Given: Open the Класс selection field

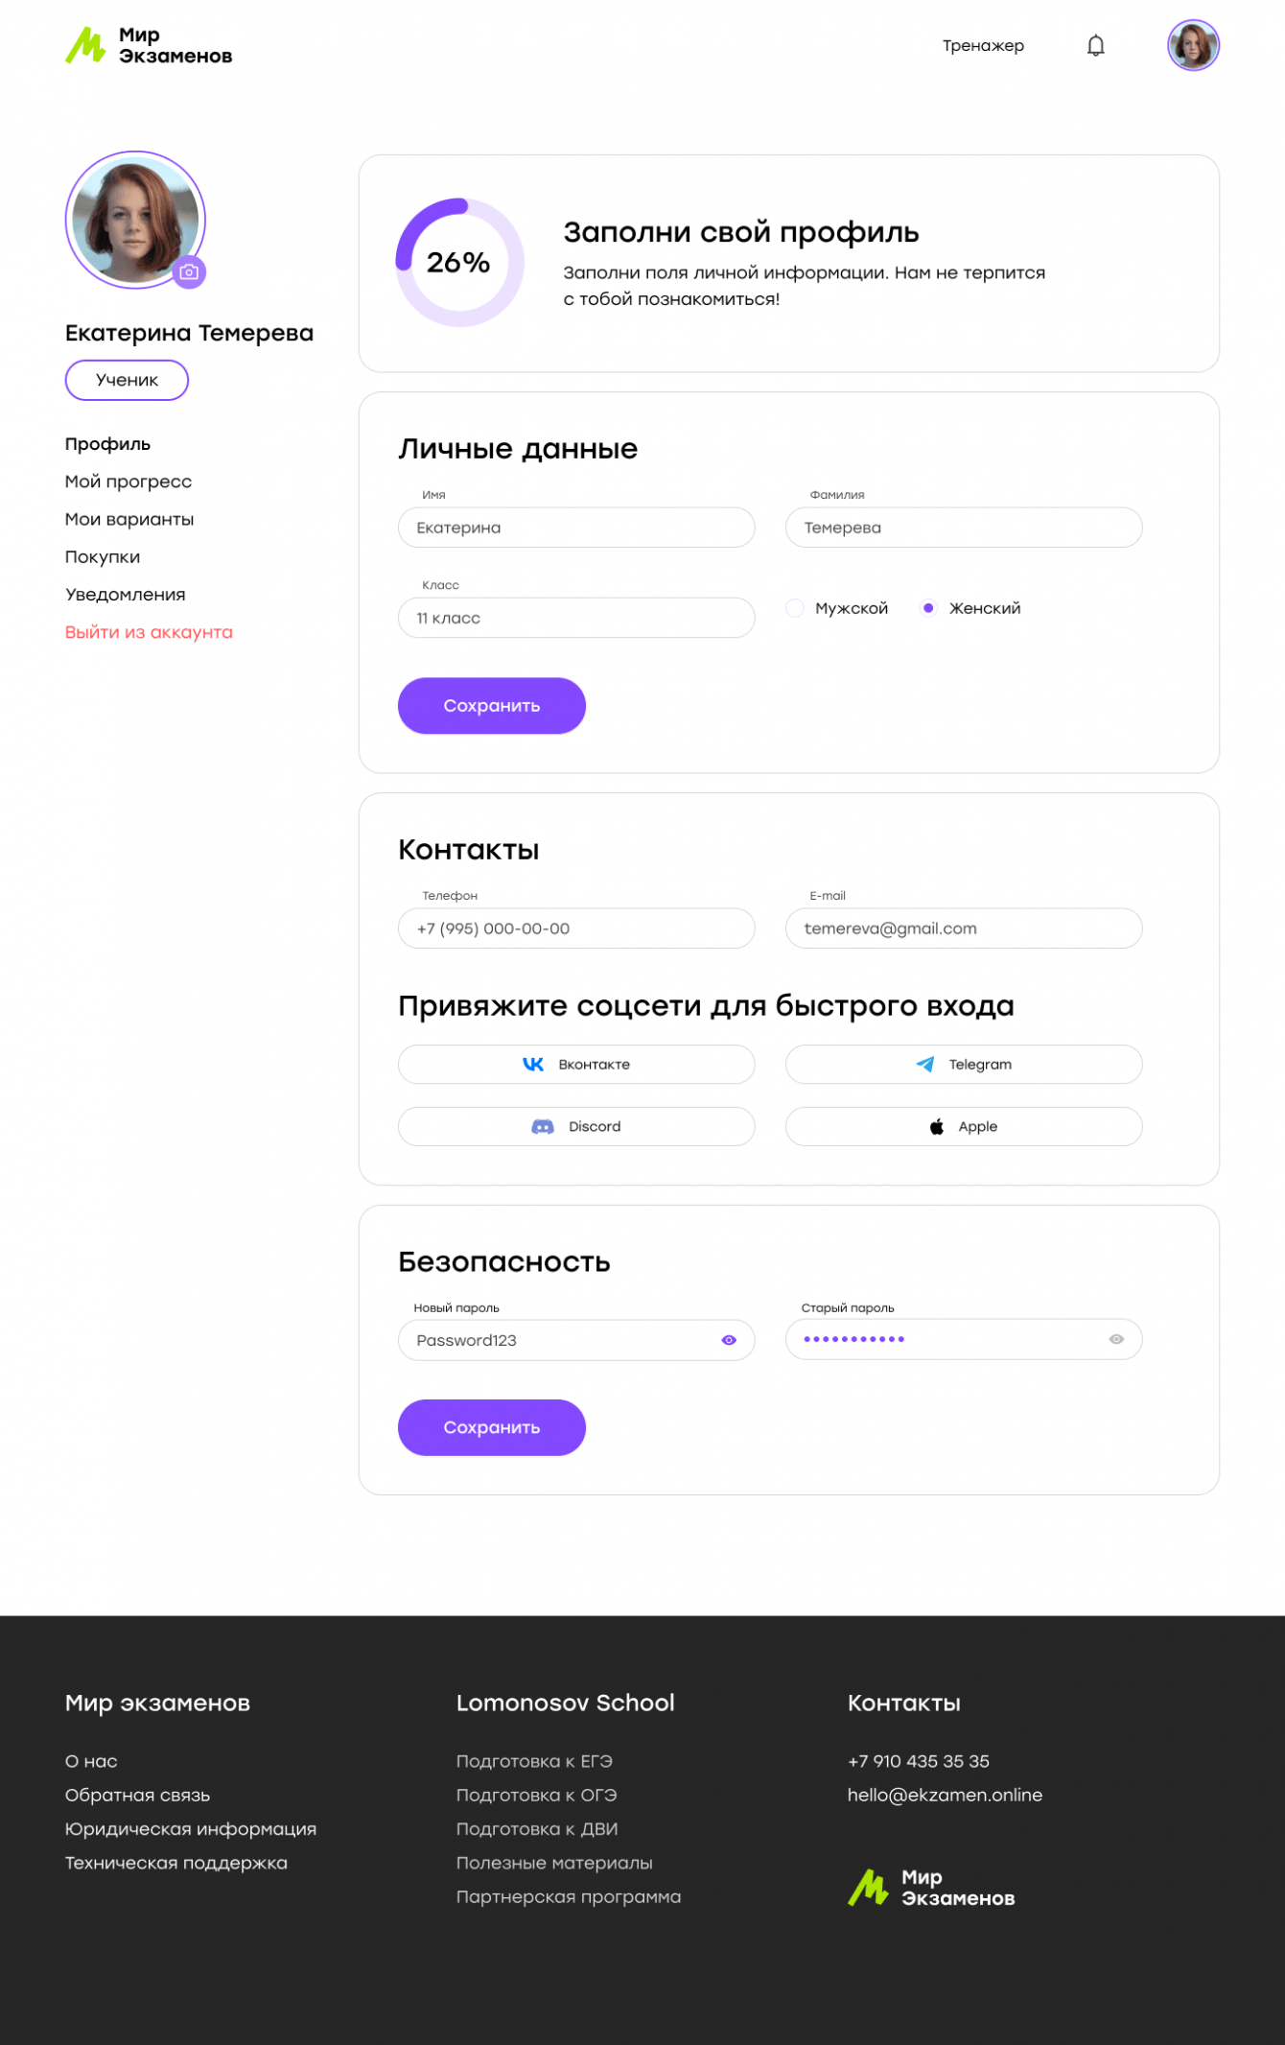Looking at the screenshot, I should pyautogui.click(x=576, y=618).
